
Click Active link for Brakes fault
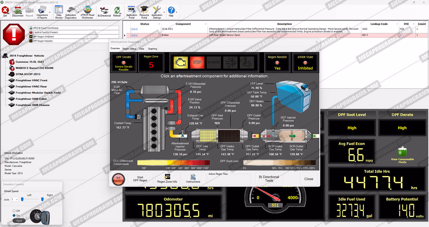[134, 35]
